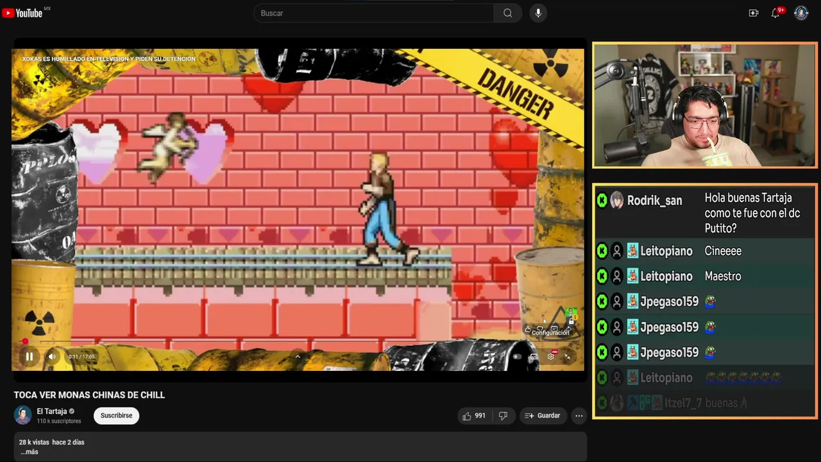The height and width of the screenshot is (462, 821).
Task: Toggle subtitles in the player
Action: pos(534,357)
